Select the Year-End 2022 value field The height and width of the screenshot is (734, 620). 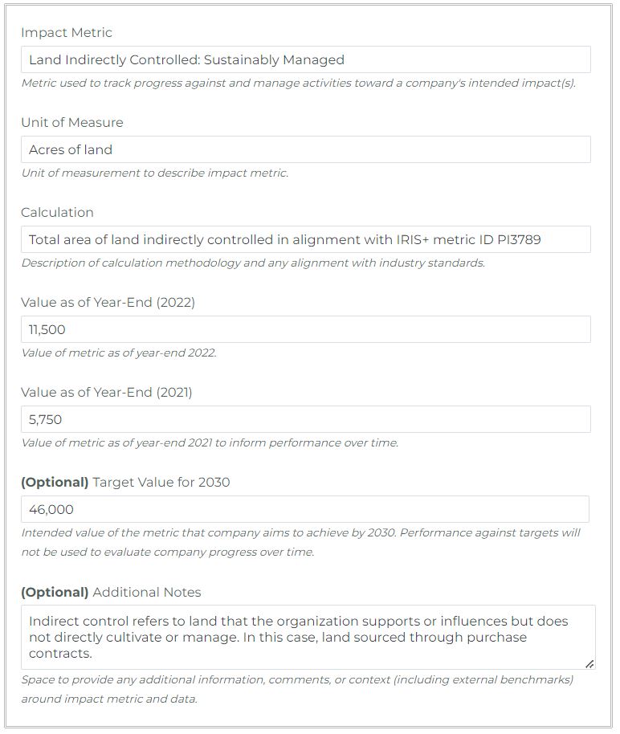(305, 329)
